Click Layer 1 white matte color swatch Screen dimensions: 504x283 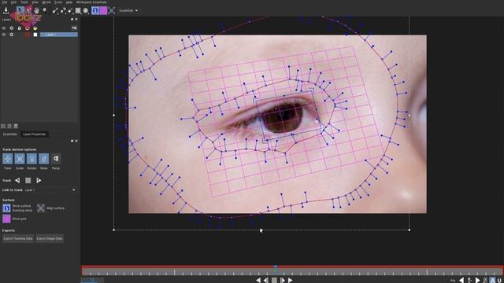pos(35,35)
